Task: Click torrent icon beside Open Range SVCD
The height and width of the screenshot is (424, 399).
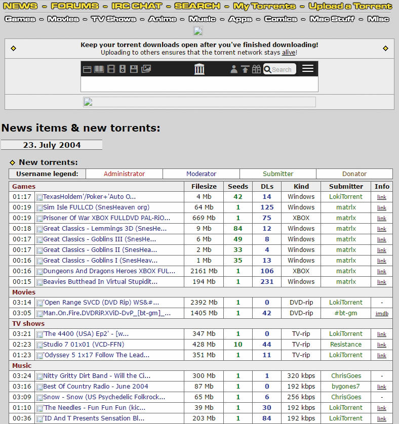Action: pyautogui.click(x=39, y=303)
